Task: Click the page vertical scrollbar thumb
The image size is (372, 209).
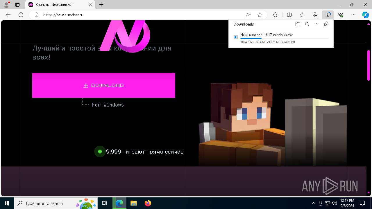Action: [369, 65]
